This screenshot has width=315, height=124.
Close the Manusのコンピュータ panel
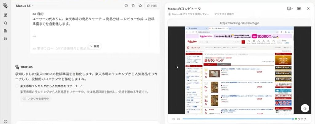tap(308, 8)
